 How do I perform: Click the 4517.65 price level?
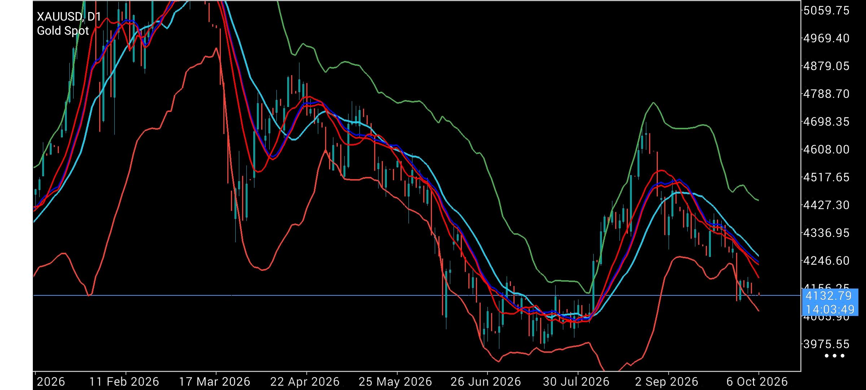point(826,177)
